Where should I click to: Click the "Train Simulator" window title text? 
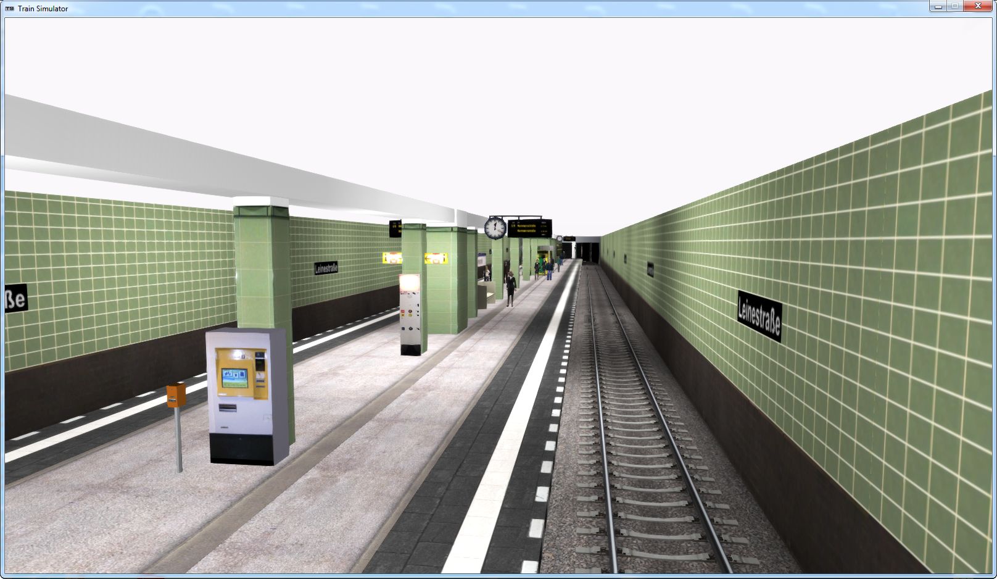click(x=43, y=9)
